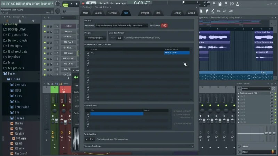Image resolution: width=278 pixels, height=156 pixels.
Task: Toggle the Shift modifier button in toolbar
Action: (230, 11)
